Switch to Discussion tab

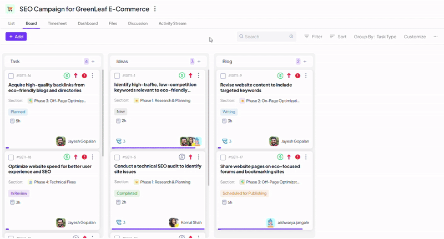pyautogui.click(x=138, y=23)
